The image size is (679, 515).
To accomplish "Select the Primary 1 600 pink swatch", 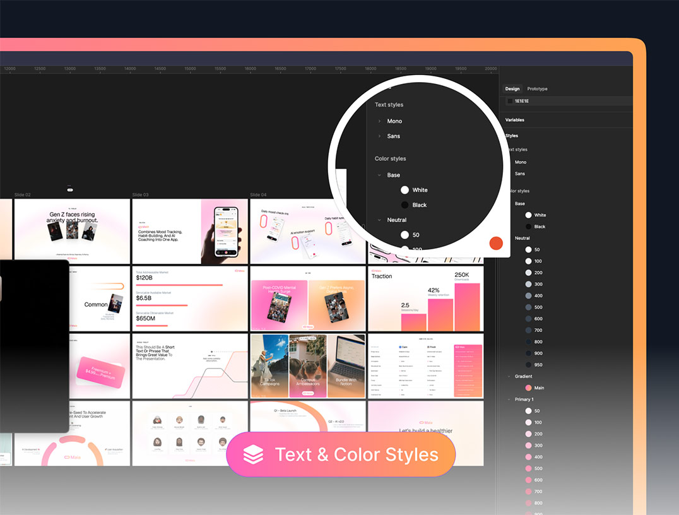I will pos(528,480).
